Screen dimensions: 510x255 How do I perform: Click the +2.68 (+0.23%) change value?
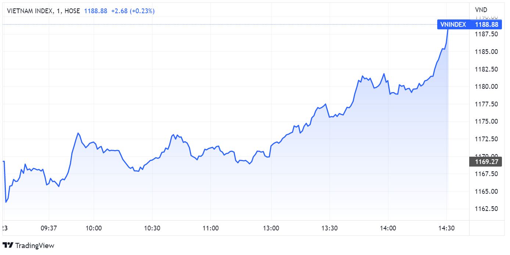click(133, 11)
